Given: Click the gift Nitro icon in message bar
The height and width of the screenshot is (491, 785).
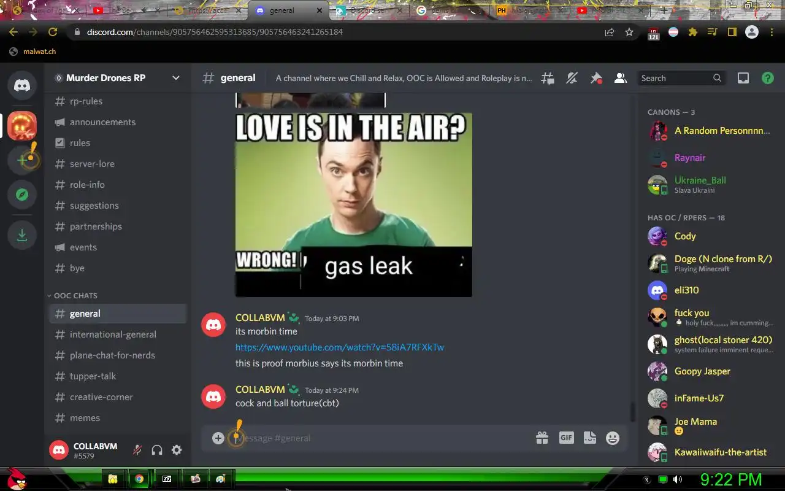Looking at the screenshot, I should pos(542,438).
